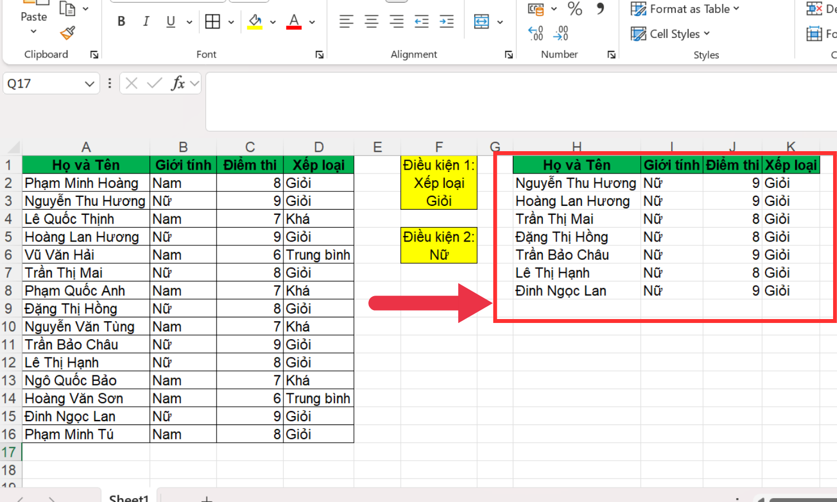Open the Number format dialog launcher
Viewport: 837px width, 502px height.
point(612,55)
